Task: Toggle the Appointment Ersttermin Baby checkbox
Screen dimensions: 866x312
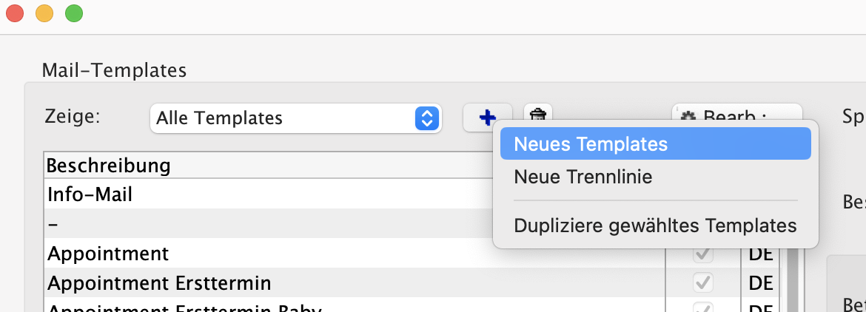Action: (x=702, y=307)
